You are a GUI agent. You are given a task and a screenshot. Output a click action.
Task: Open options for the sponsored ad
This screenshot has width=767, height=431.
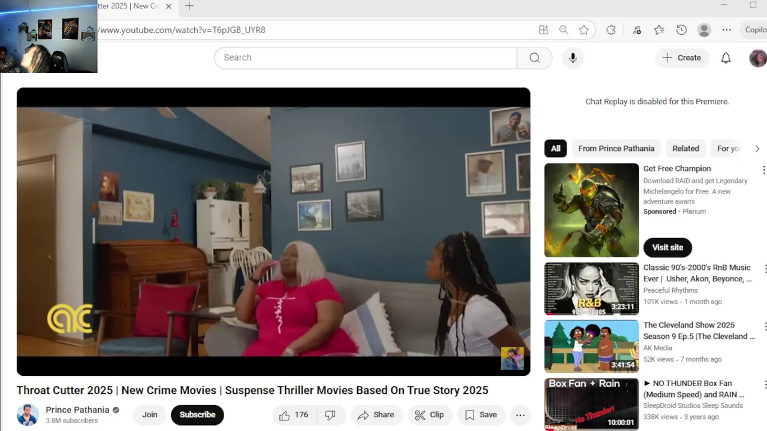[763, 170]
